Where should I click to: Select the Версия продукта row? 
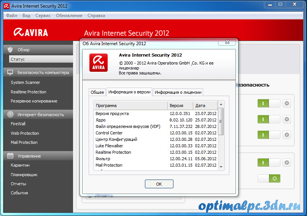pyautogui.click(x=156, y=114)
